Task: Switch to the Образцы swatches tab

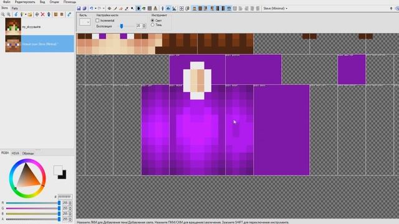Action: tap(27, 153)
